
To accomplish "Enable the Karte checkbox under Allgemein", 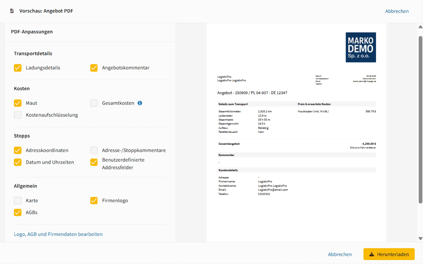I will 18,200.
